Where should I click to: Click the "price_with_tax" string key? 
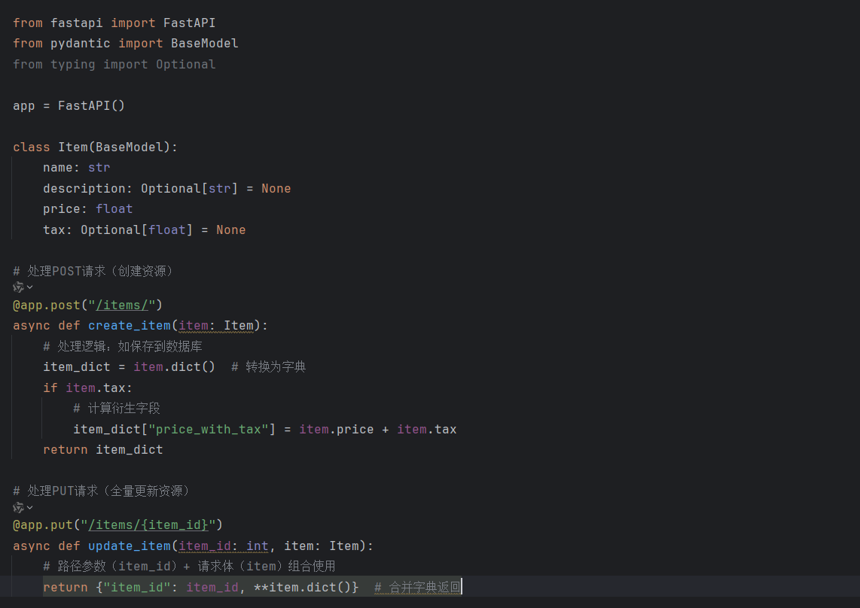pos(209,429)
